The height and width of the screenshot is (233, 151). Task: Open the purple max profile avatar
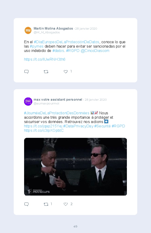(28, 102)
